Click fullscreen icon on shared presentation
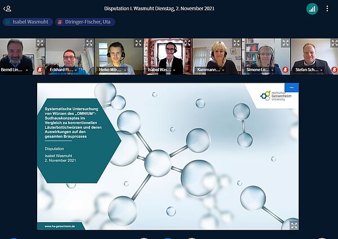Screen dimensions: 338x239 coord(294,225)
